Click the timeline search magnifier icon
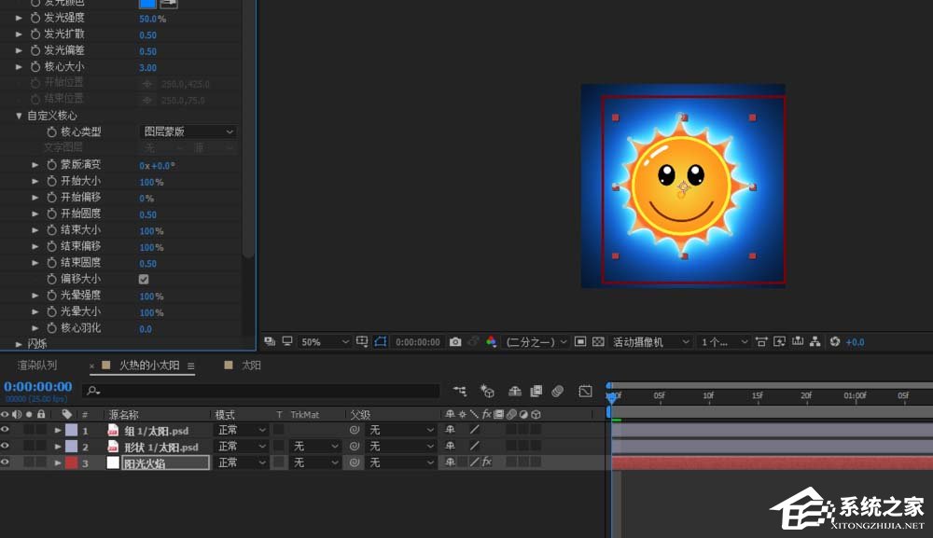 click(91, 391)
